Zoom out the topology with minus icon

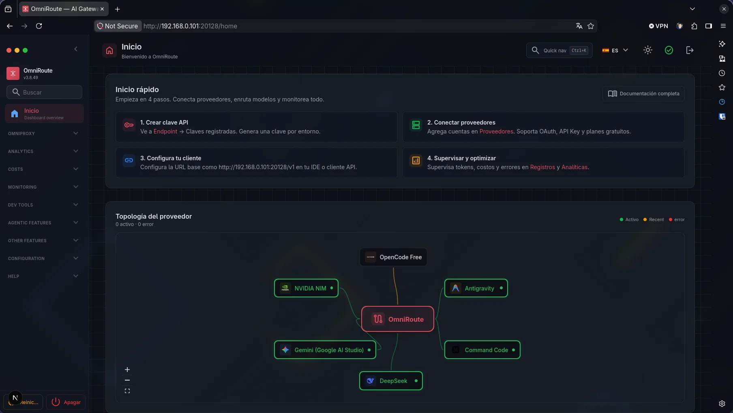tap(127, 380)
